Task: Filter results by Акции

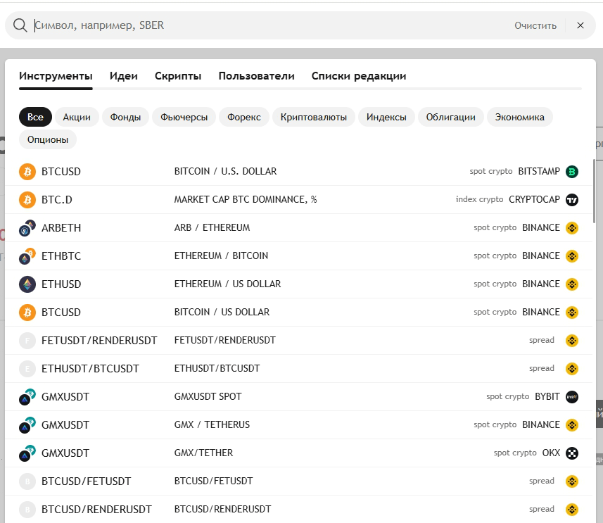Action: [x=77, y=117]
